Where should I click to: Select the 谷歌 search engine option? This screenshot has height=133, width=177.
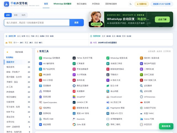[16, 15]
